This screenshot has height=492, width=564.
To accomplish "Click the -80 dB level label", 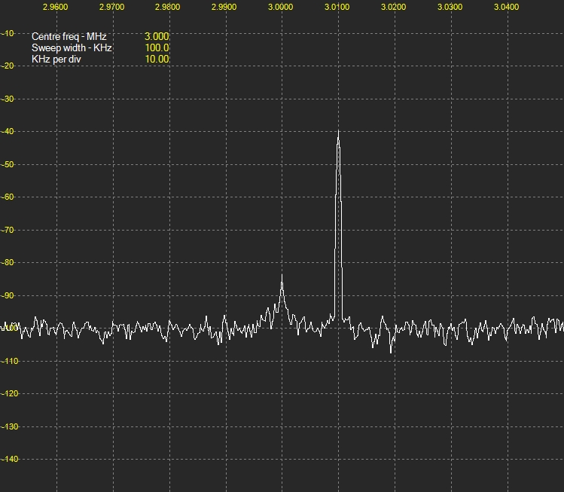I will [8, 262].
